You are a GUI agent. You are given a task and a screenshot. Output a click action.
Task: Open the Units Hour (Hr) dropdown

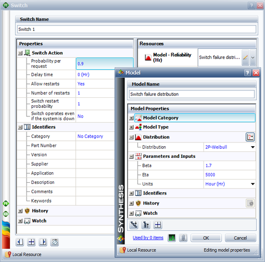[x=253, y=184]
